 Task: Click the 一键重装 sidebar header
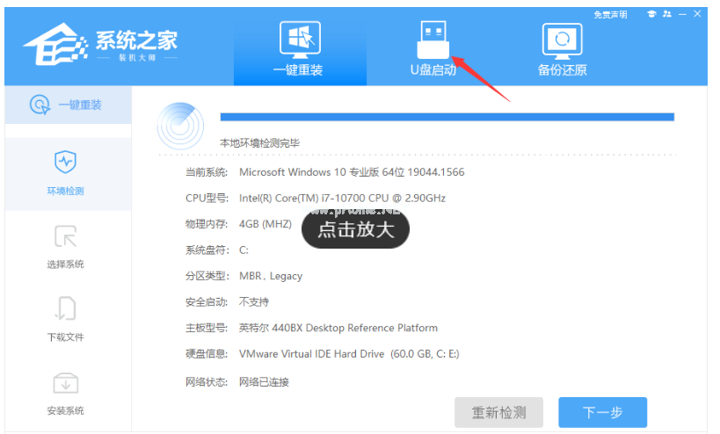click(66, 105)
